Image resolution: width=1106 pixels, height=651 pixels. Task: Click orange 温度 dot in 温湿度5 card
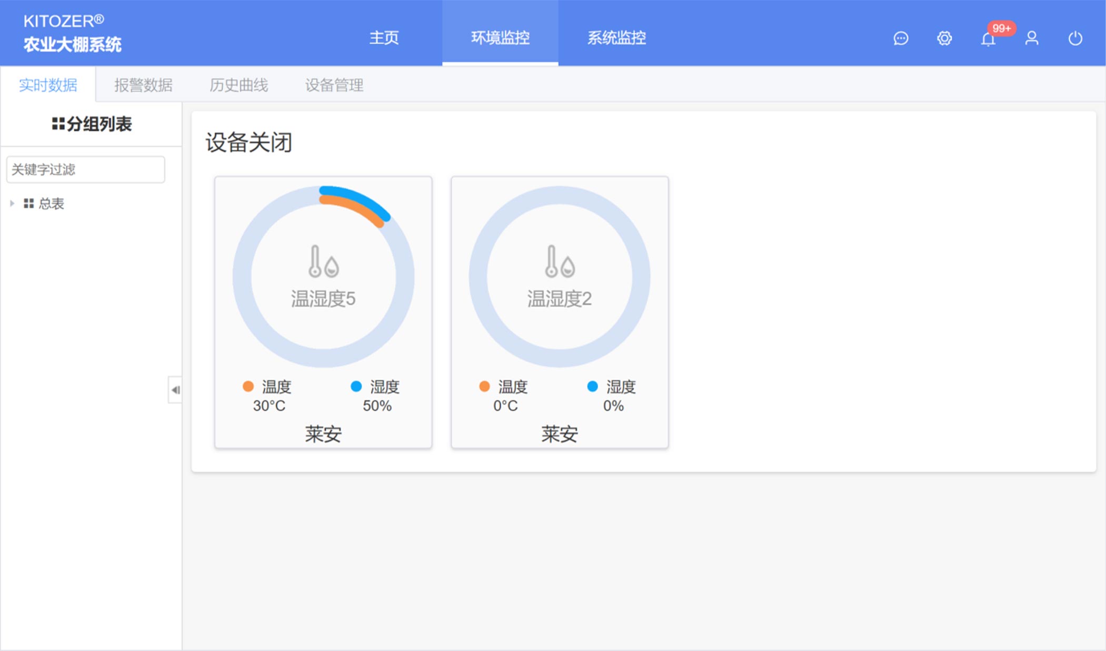click(x=248, y=387)
